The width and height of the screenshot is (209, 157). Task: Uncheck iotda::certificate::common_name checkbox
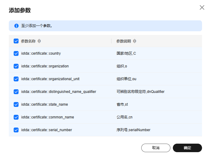[16, 117]
